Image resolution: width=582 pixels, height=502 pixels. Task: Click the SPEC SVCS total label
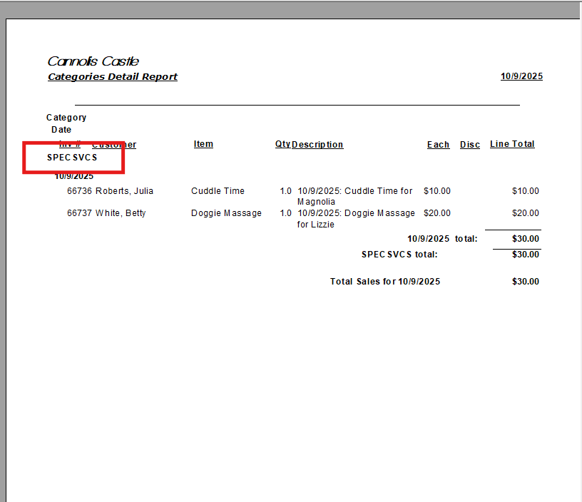pyautogui.click(x=399, y=255)
